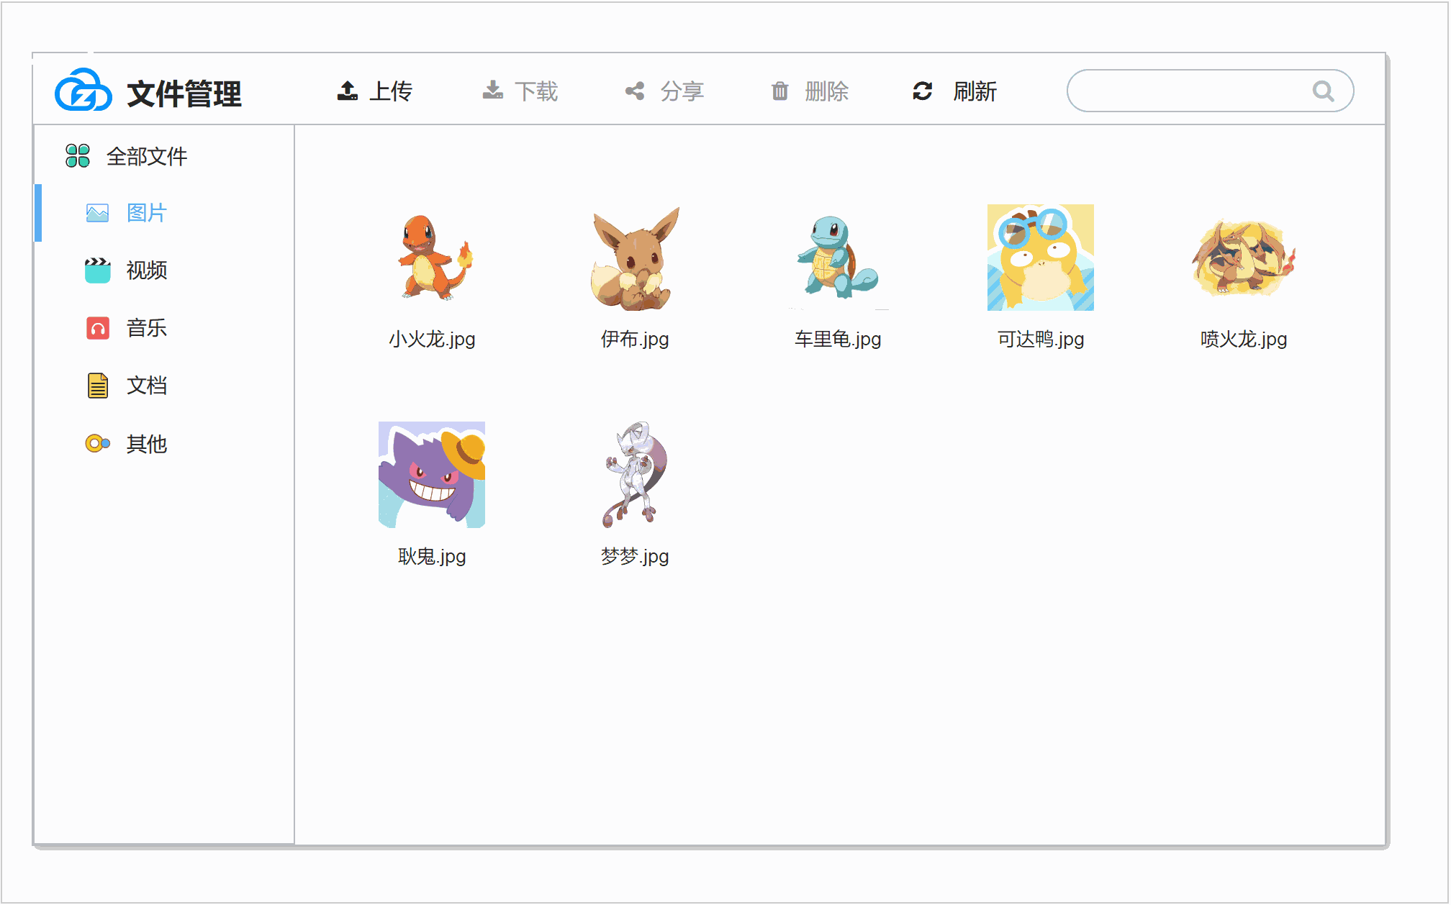The image size is (1451, 905).
Task: Focus the search input field
Action: [1210, 91]
